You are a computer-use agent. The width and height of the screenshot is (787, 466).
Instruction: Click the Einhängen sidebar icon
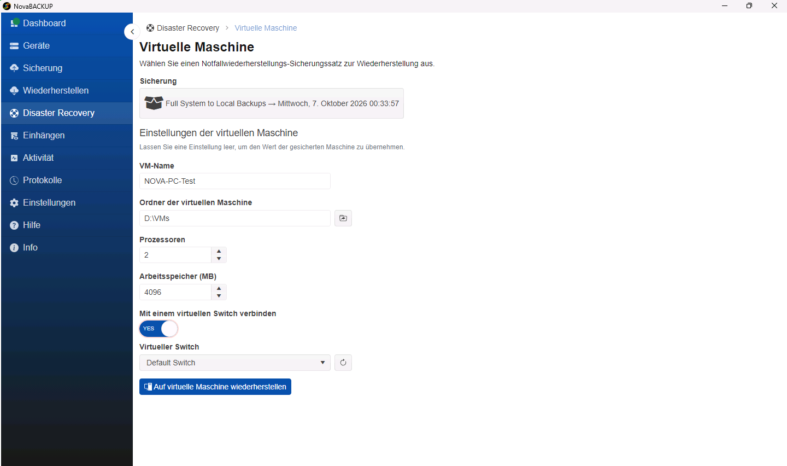(14, 136)
